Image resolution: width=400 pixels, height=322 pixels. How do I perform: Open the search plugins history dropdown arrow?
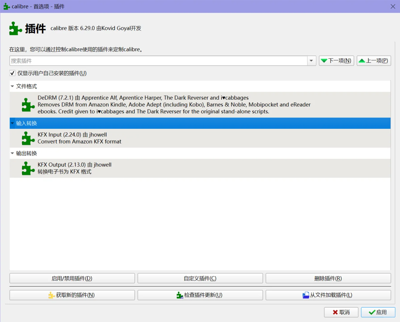click(x=311, y=61)
